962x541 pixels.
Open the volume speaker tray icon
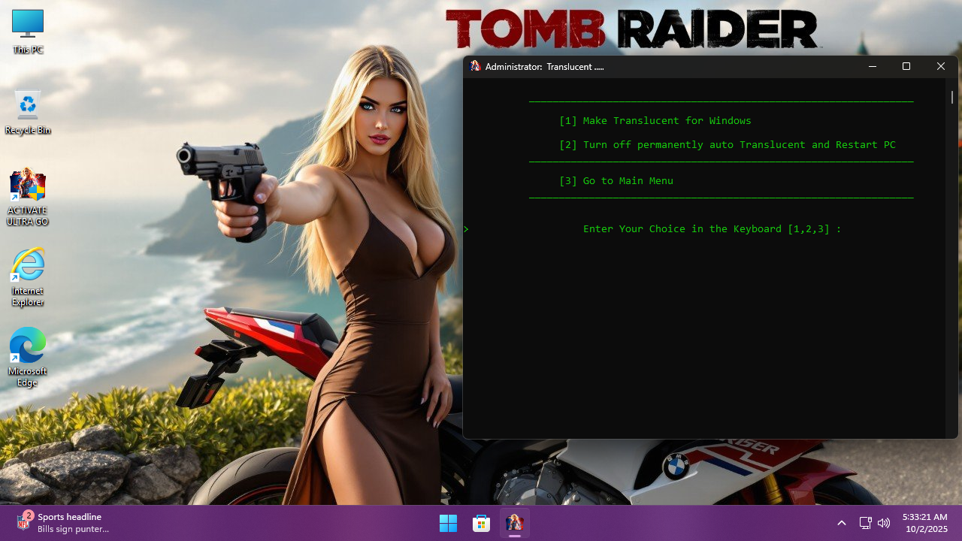pos(884,523)
